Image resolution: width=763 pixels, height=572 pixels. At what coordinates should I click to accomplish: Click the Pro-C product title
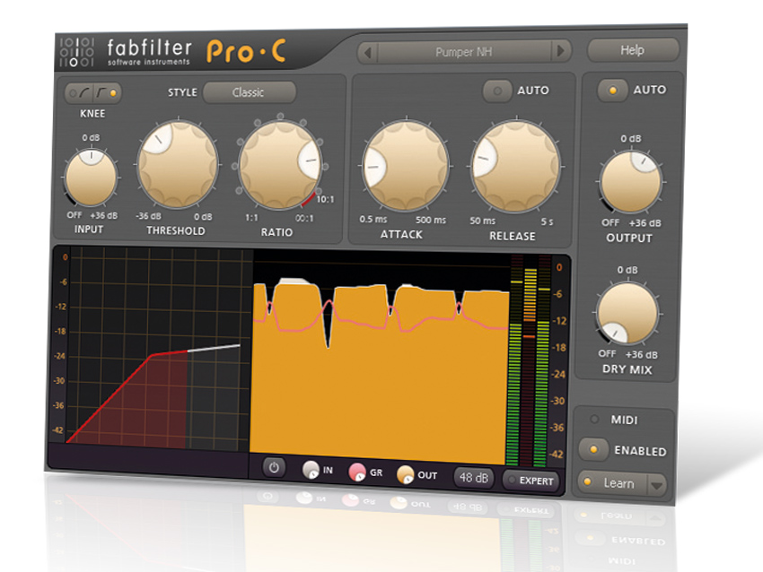(x=246, y=51)
